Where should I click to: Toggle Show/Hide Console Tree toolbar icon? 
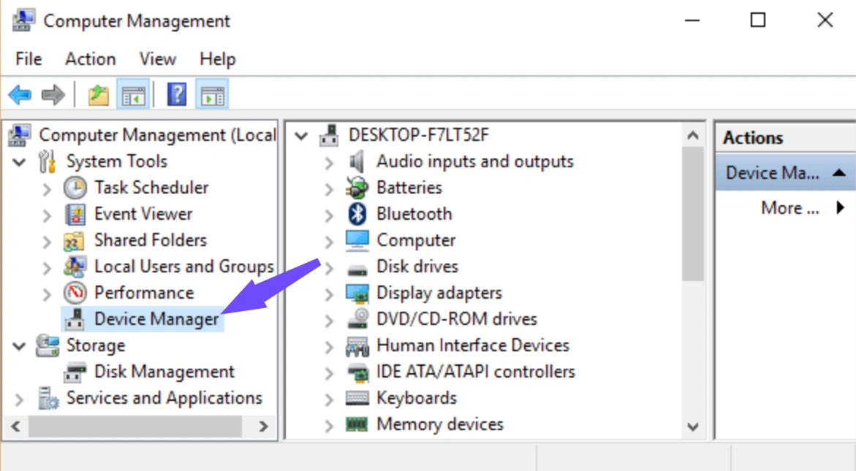[133, 94]
